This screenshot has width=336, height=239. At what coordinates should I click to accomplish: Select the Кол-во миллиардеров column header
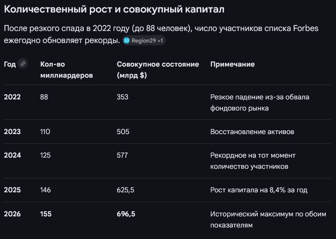[x=67, y=70]
